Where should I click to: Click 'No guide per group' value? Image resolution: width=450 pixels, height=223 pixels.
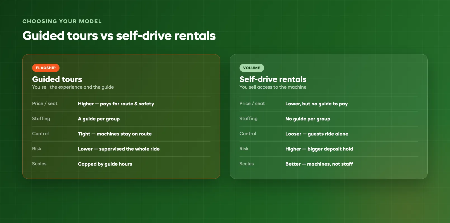click(308, 119)
